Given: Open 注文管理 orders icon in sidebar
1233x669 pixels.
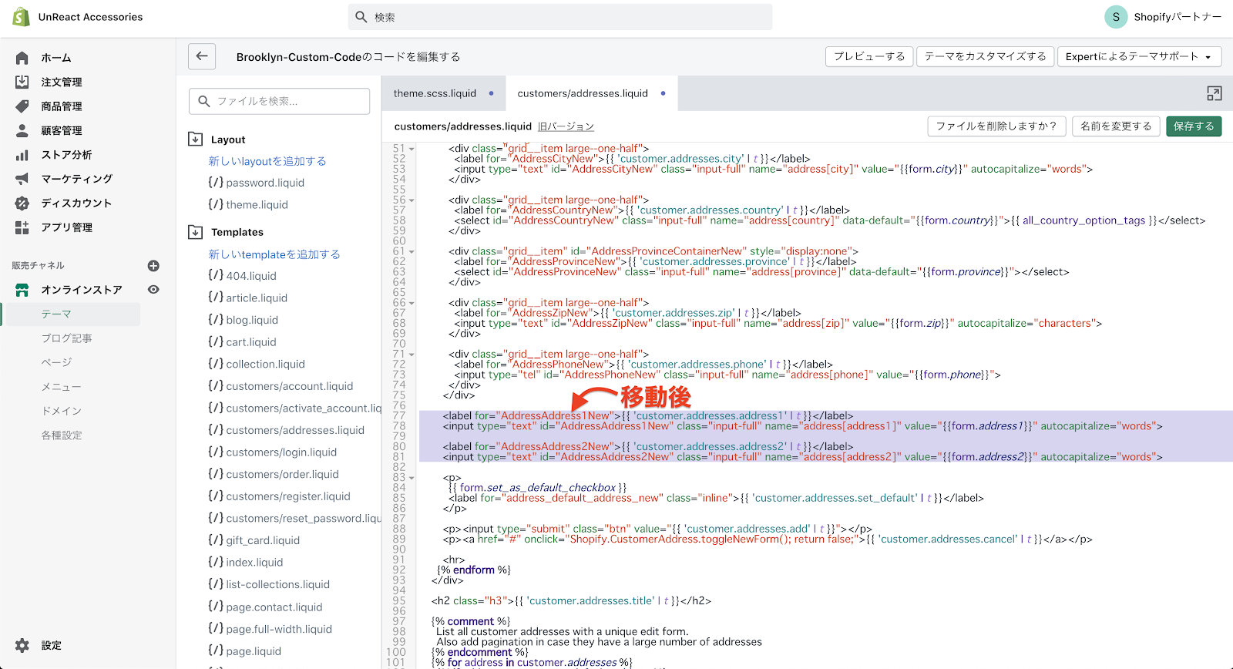Looking at the screenshot, I should [22, 82].
